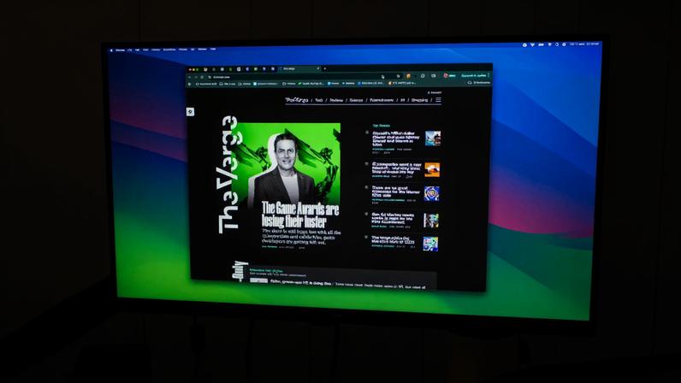The width and height of the screenshot is (681, 383).
Task: Open the AI section link
Action: 402,100
